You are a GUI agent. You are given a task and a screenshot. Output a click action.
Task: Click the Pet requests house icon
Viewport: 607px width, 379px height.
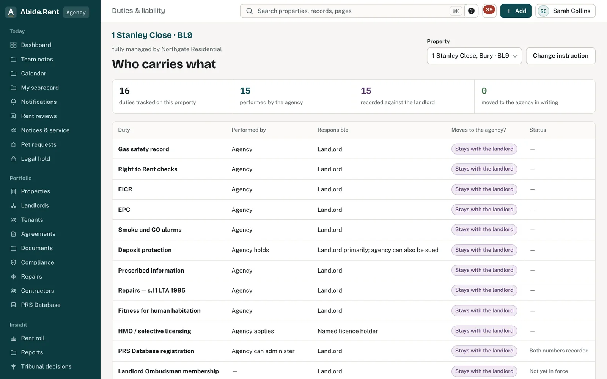click(x=13, y=144)
